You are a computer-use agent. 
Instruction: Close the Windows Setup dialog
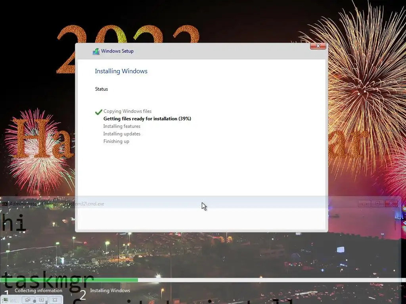point(318,46)
